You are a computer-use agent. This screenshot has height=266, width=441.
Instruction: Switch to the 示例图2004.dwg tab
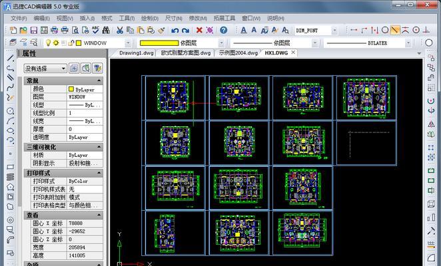[238, 53]
